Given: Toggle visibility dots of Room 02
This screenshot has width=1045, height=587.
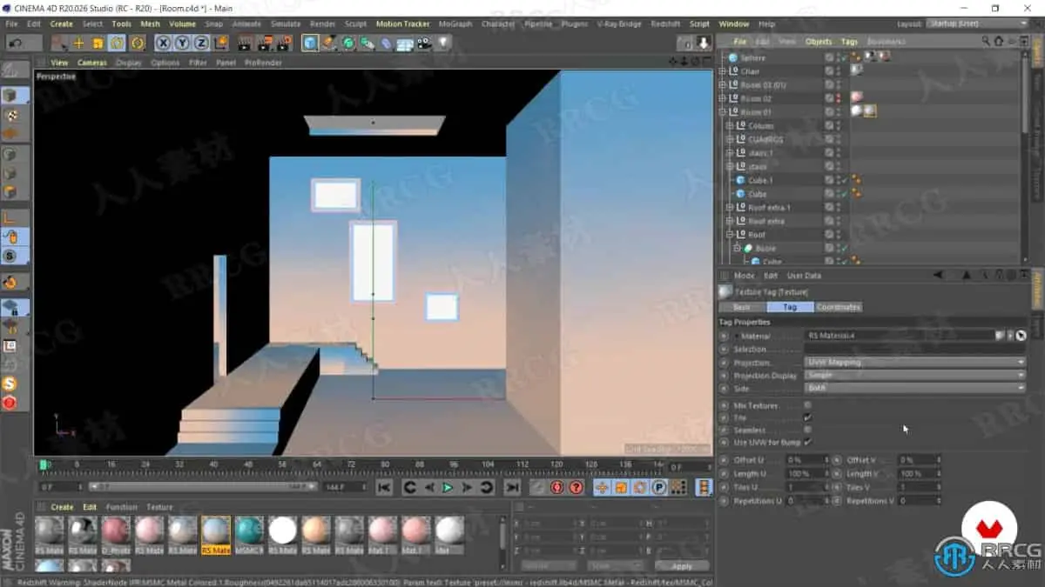Looking at the screenshot, I should 839,98.
